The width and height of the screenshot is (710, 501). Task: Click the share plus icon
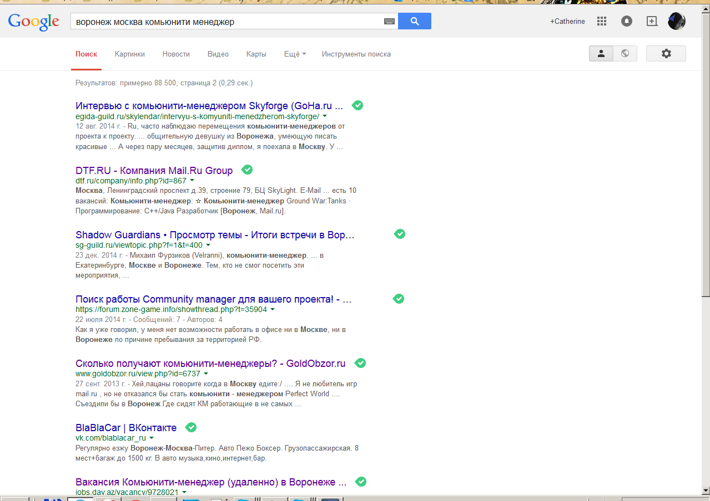click(652, 21)
